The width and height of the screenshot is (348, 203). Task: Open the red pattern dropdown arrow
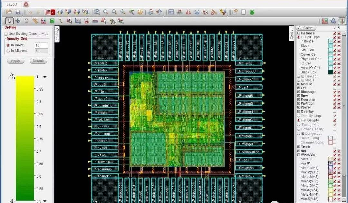(x=53, y=13)
